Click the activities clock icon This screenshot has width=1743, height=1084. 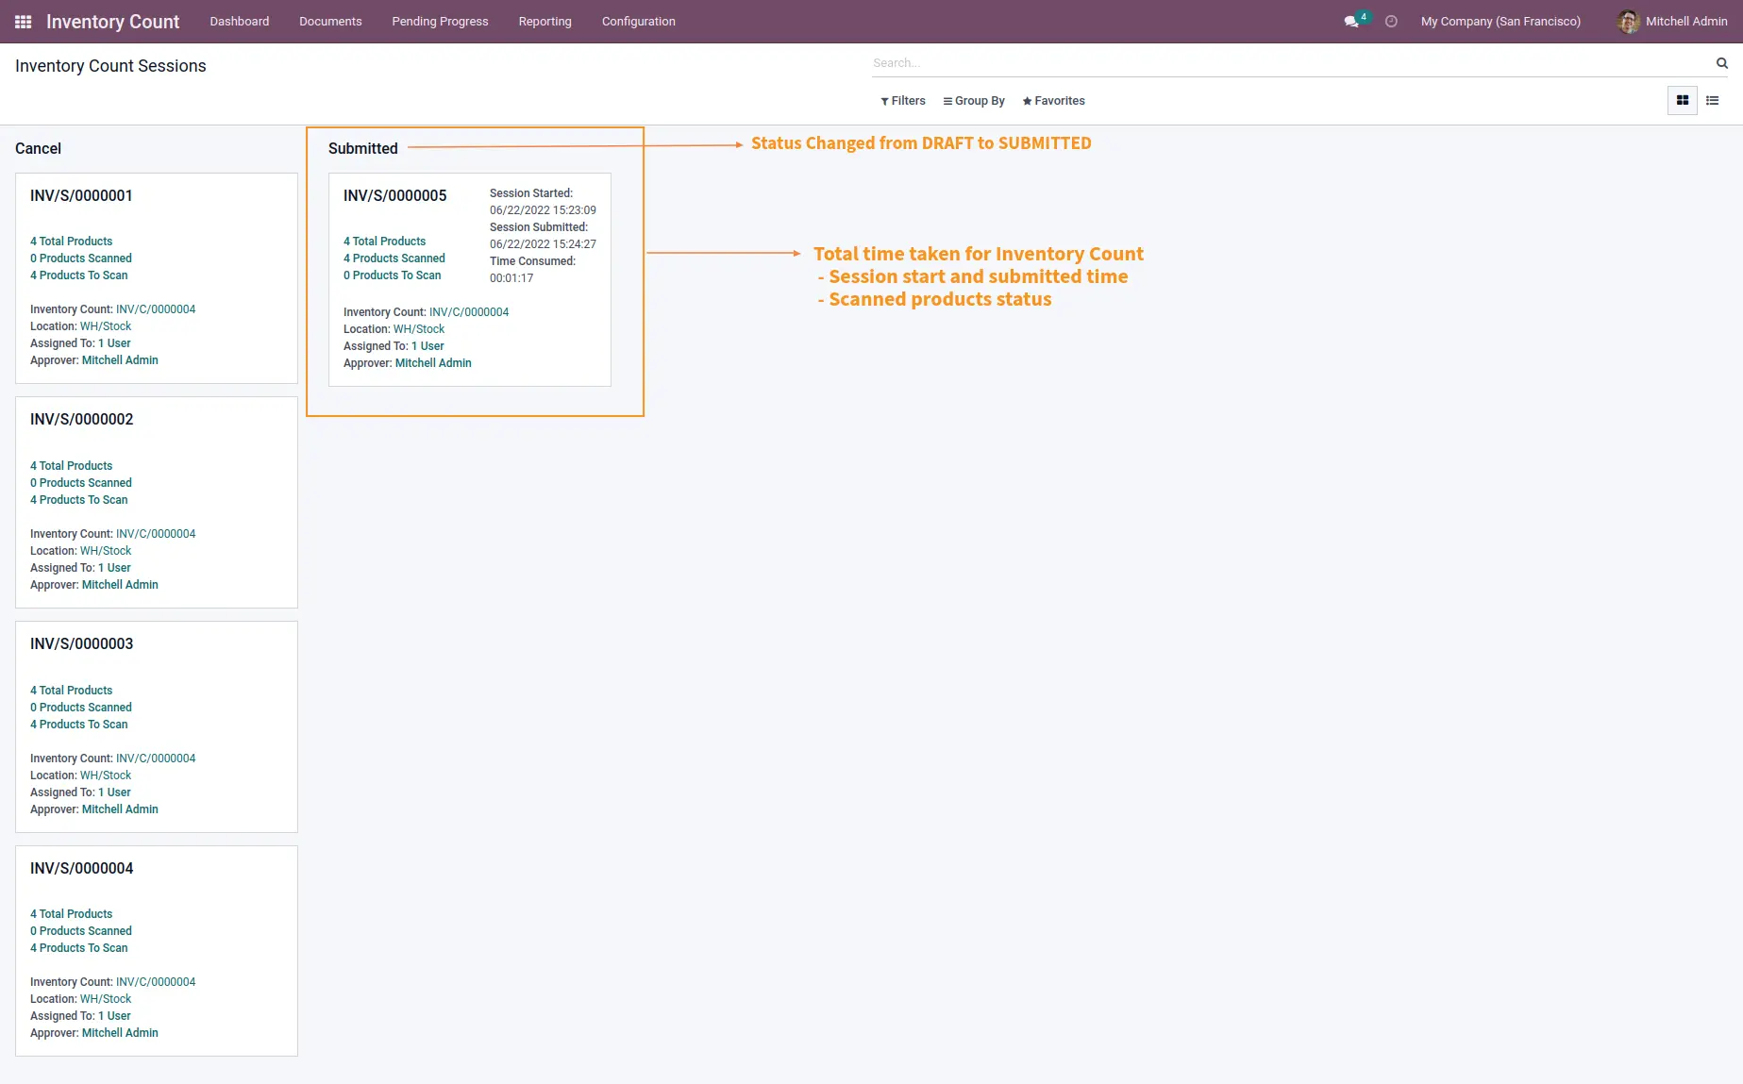click(x=1391, y=22)
